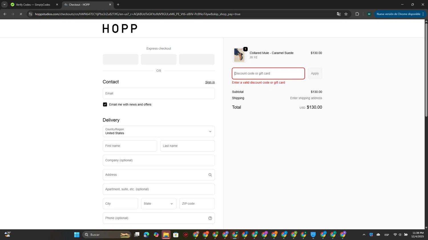Click the phone help question mark icon
The width and height of the screenshot is (428, 240).
[210, 218]
